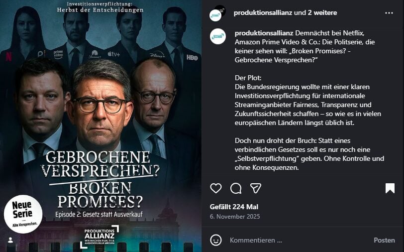Click the Produktions Allianz logo on poster
Screen dimensions: 404x252
pos(100,236)
